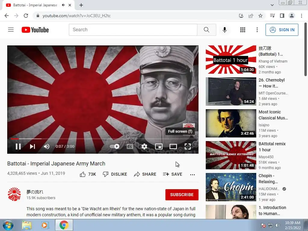Go to YouTube home via the logo
Image resolution: width=308 pixels, height=231 pixels.
[35, 30]
